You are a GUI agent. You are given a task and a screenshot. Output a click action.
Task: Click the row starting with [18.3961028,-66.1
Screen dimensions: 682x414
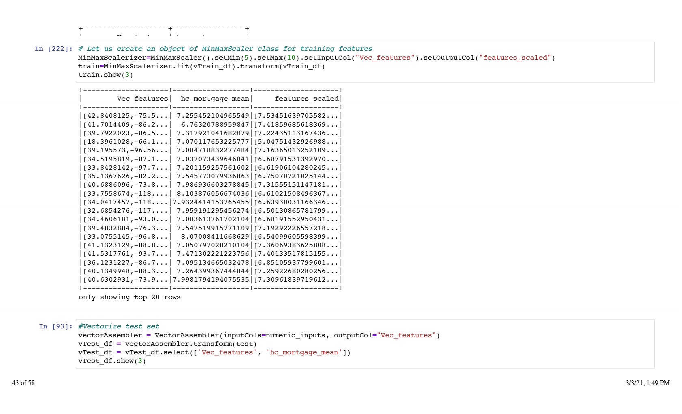[x=125, y=142]
